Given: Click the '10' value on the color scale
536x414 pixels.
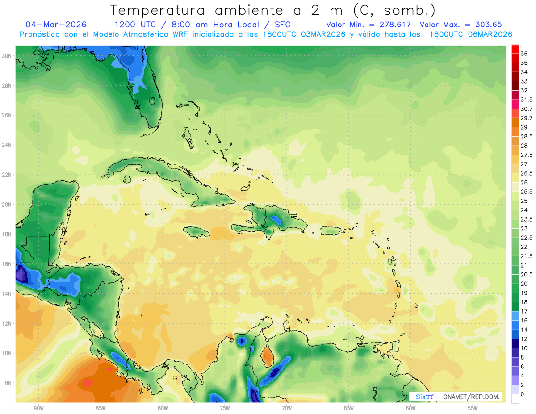Looking at the screenshot, I should (x=524, y=348).
